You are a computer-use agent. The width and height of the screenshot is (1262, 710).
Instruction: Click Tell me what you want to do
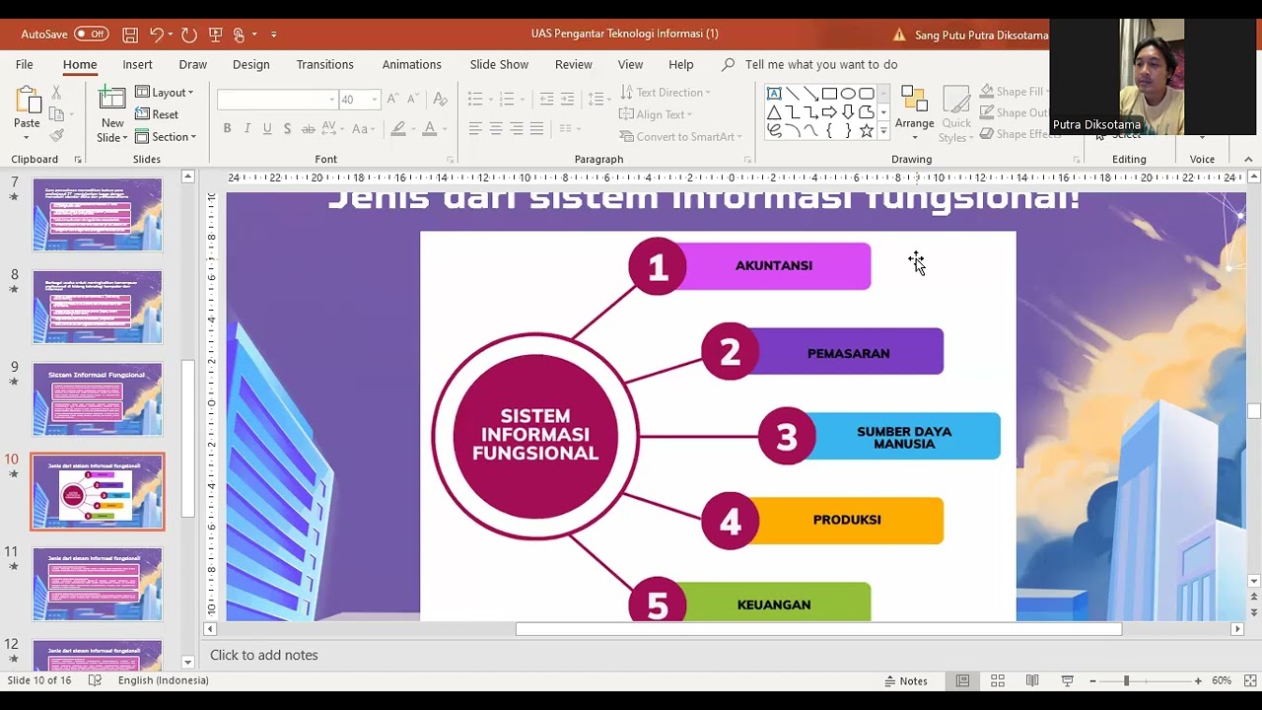[x=820, y=64]
